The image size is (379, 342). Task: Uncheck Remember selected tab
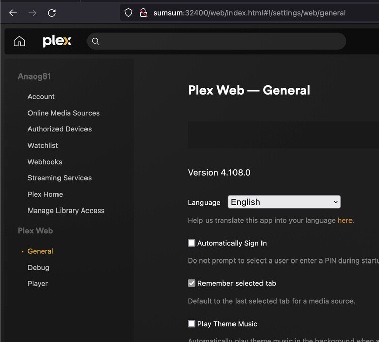click(192, 283)
